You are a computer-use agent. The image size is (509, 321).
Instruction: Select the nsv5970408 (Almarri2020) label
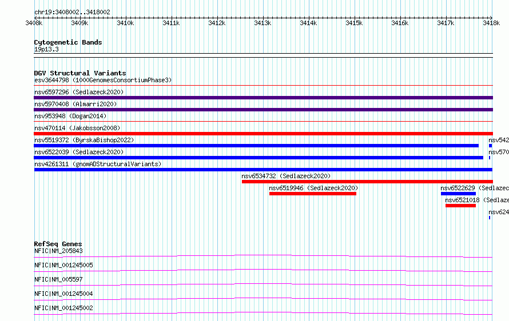pyautogui.click(x=75, y=104)
